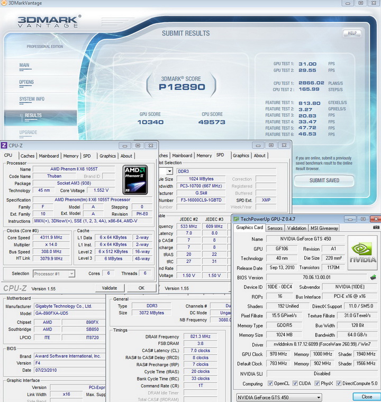Click the part number F3-16000CL9-1GBTD
381x402 pixels.
coord(201,200)
